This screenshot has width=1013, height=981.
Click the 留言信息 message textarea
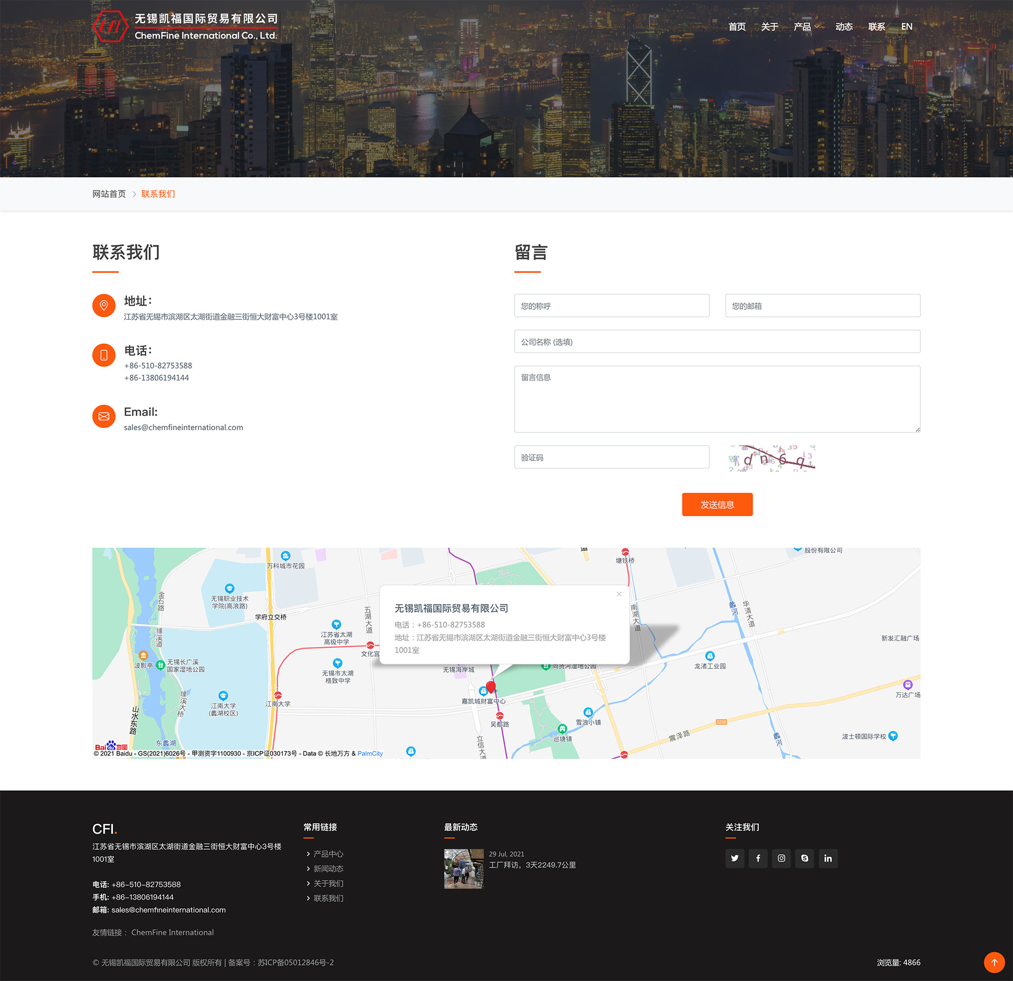pyautogui.click(x=717, y=399)
